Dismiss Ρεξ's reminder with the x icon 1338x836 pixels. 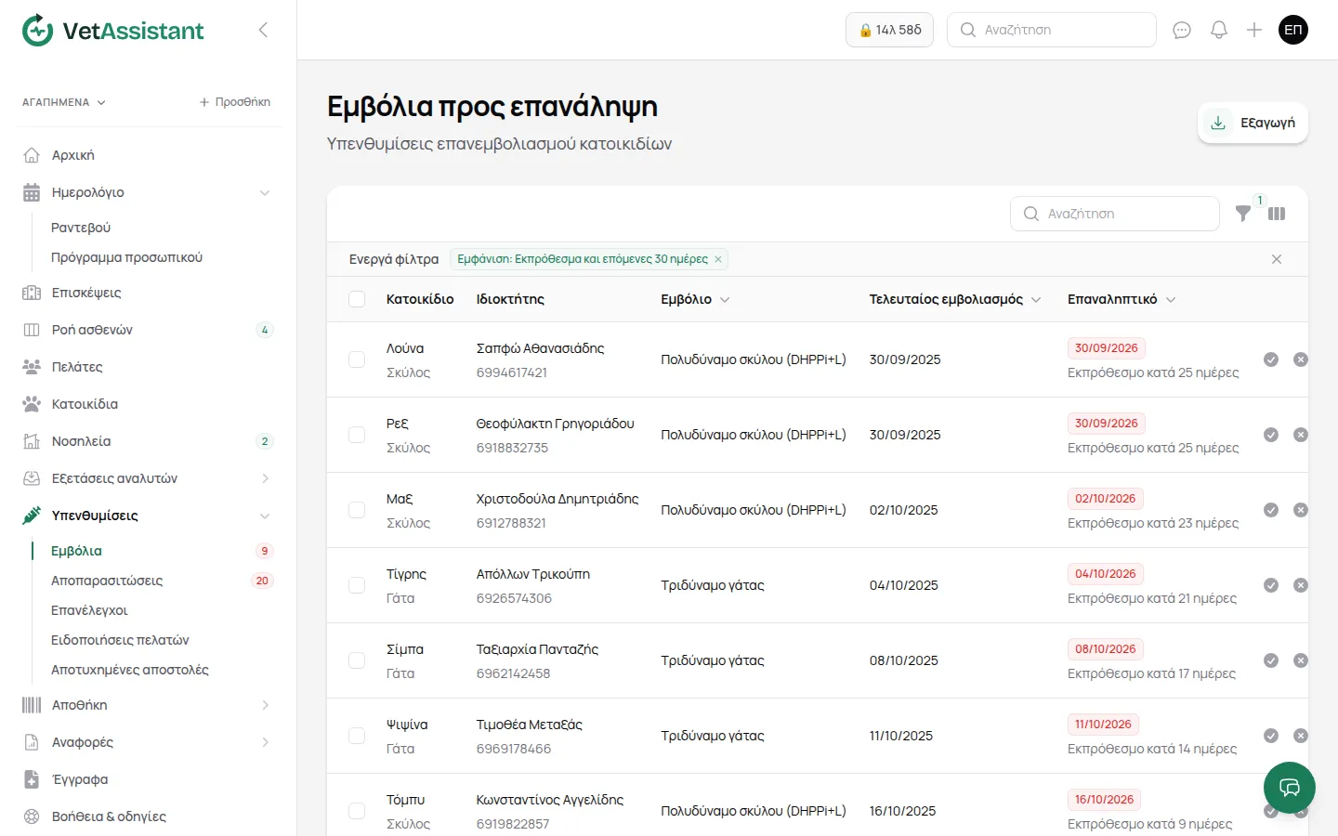coord(1301,435)
